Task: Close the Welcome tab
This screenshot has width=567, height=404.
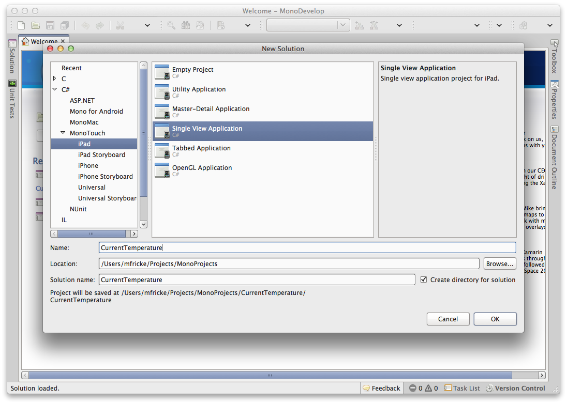Action: pyautogui.click(x=63, y=41)
